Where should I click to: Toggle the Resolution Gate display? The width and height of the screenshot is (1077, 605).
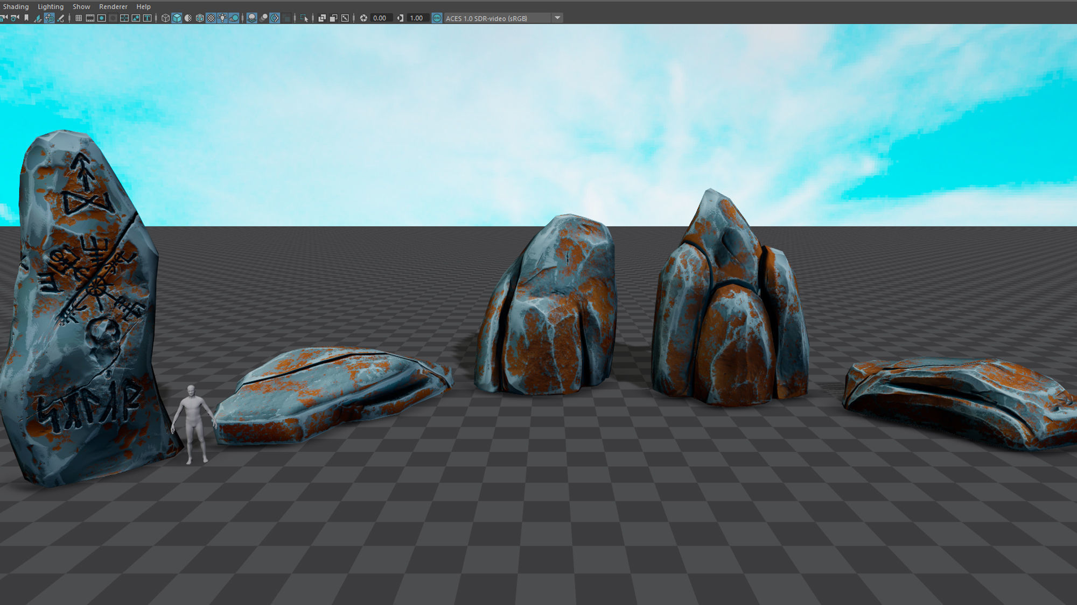101,18
